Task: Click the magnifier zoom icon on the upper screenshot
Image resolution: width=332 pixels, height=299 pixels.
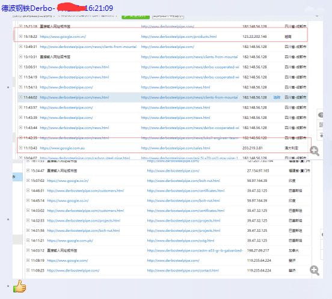Action: (x=315, y=151)
